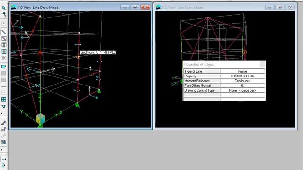Click the colored origin cube in left view

pyautogui.click(x=40, y=119)
